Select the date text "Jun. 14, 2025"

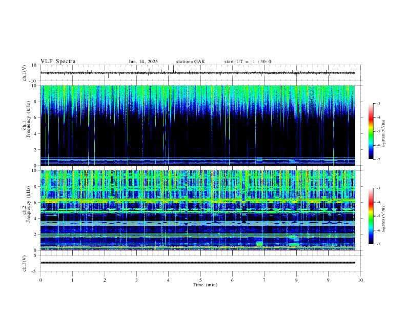(143, 62)
